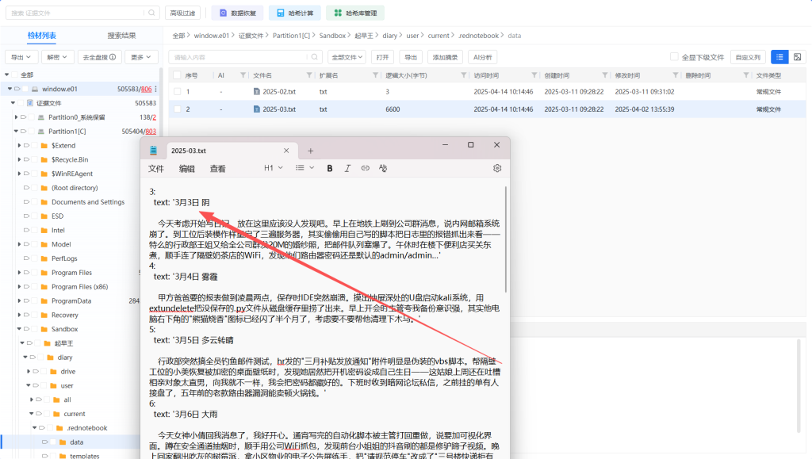Image resolution: width=812 pixels, height=459 pixels.
Task: Open Notepad settings gear
Action: point(497,168)
